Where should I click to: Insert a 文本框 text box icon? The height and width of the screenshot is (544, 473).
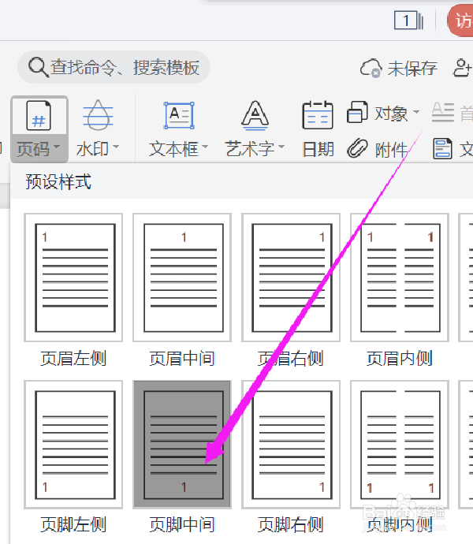179,116
